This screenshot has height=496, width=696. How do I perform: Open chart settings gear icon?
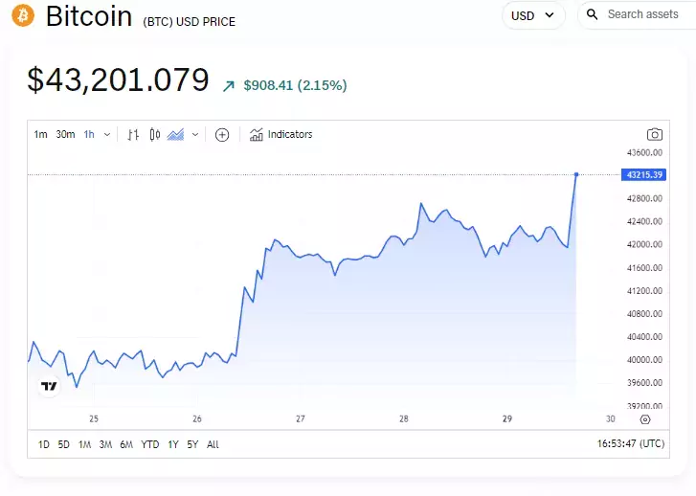tap(645, 419)
